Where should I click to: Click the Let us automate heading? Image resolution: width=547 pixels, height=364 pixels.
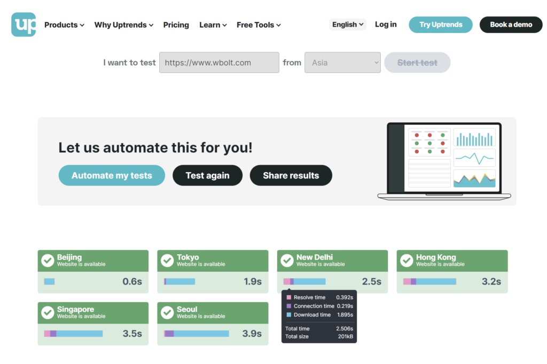click(155, 148)
